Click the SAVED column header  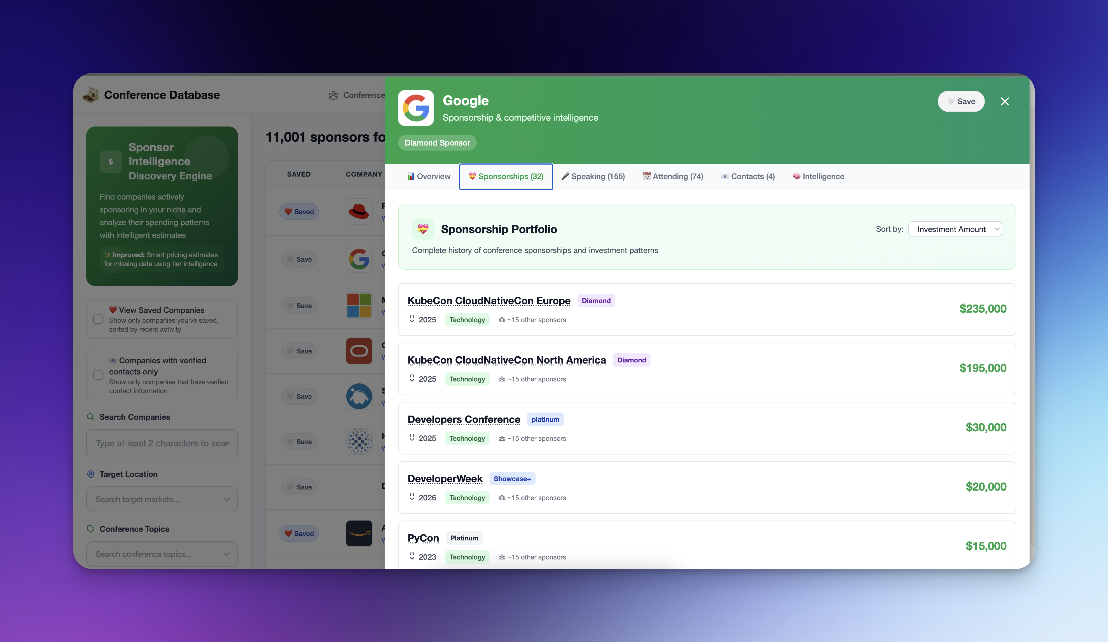coord(299,174)
